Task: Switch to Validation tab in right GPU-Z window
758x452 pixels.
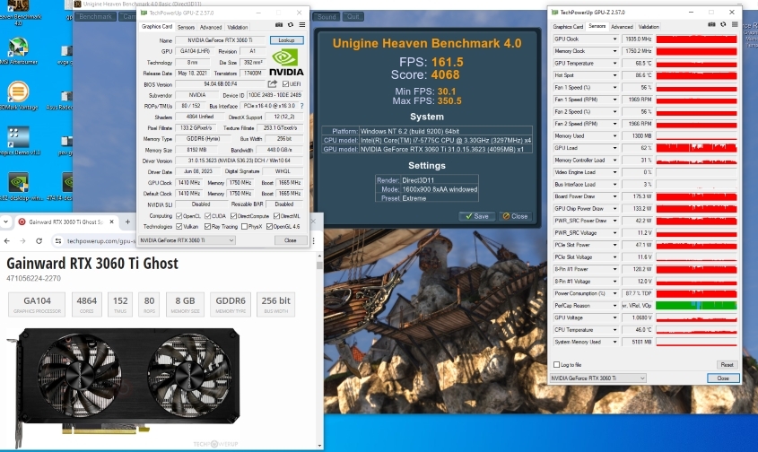Action: click(649, 27)
